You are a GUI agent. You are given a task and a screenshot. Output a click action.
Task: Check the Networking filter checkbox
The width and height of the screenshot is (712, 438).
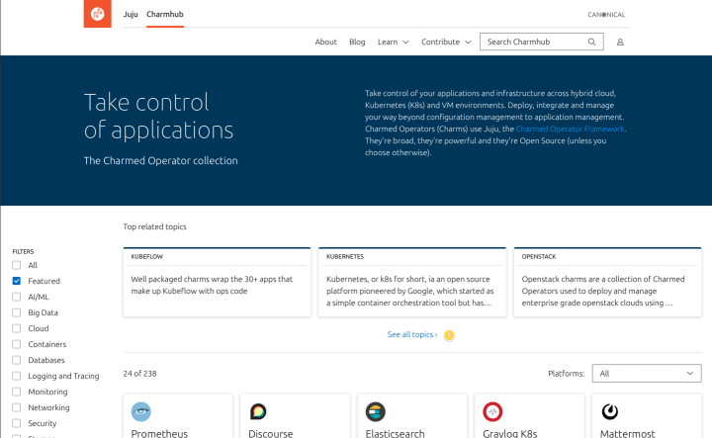click(17, 408)
